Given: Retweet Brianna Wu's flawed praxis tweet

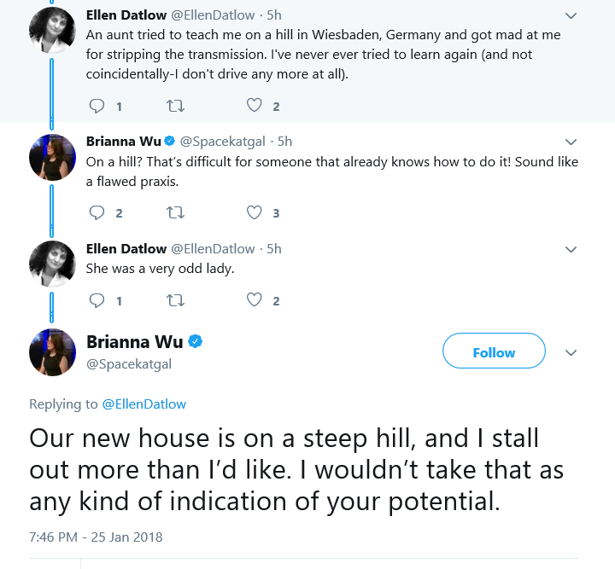Looking at the screenshot, I should 175,212.
